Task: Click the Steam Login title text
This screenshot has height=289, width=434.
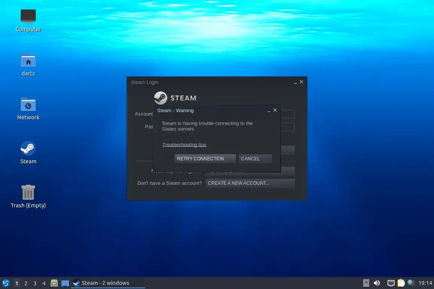Action: coord(145,82)
